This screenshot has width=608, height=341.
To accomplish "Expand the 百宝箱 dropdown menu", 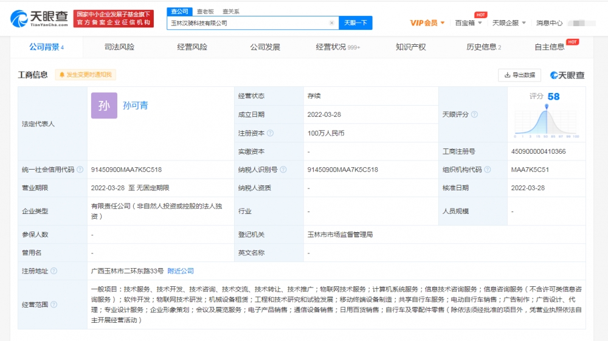I will click(x=468, y=23).
